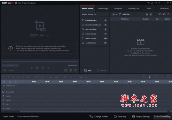The height and width of the screenshot is (120, 172).
Task: Open the Media Sample folder
Action: 95,38
